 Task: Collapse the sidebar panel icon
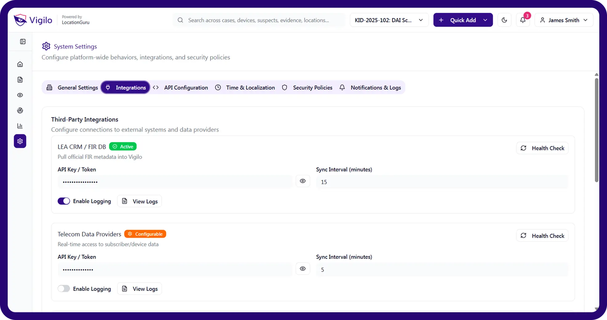click(x=23, y=42)
